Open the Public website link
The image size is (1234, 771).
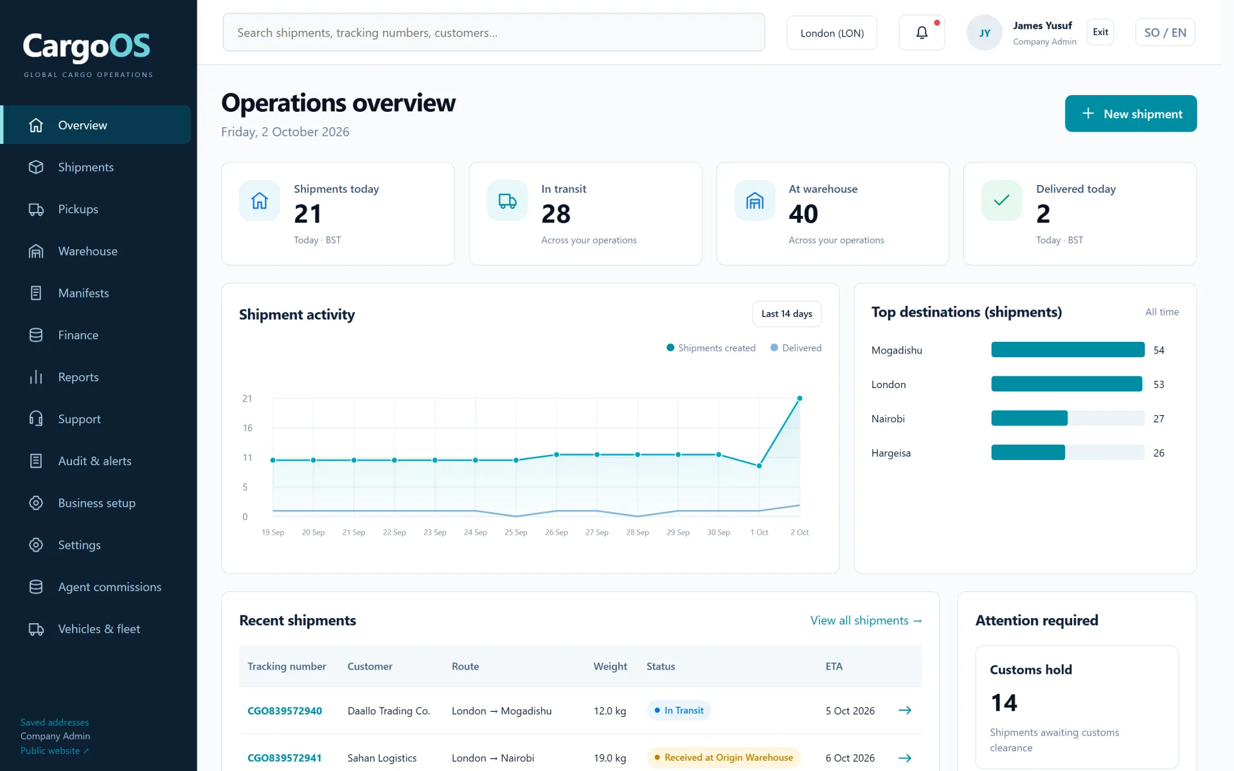point(55,750)
